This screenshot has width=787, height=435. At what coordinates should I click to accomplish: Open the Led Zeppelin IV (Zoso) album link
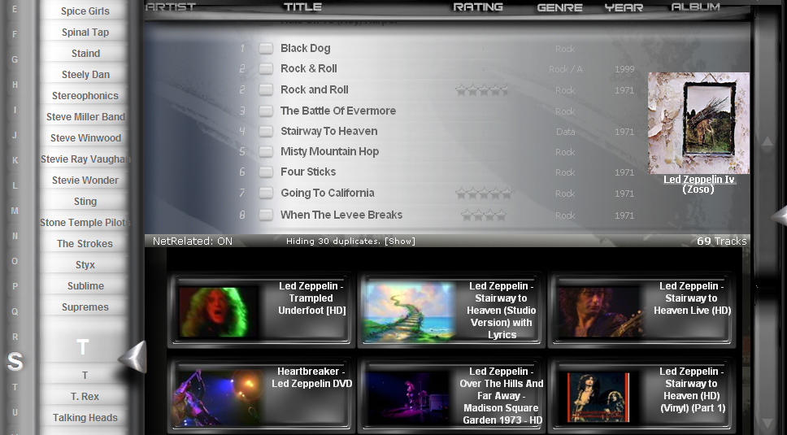[698, 184]
